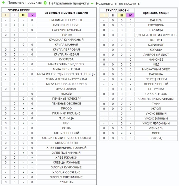Select purple blood group IV header in grains table
The width and height of the screenshot is (179, 186).
coord(32,15)
